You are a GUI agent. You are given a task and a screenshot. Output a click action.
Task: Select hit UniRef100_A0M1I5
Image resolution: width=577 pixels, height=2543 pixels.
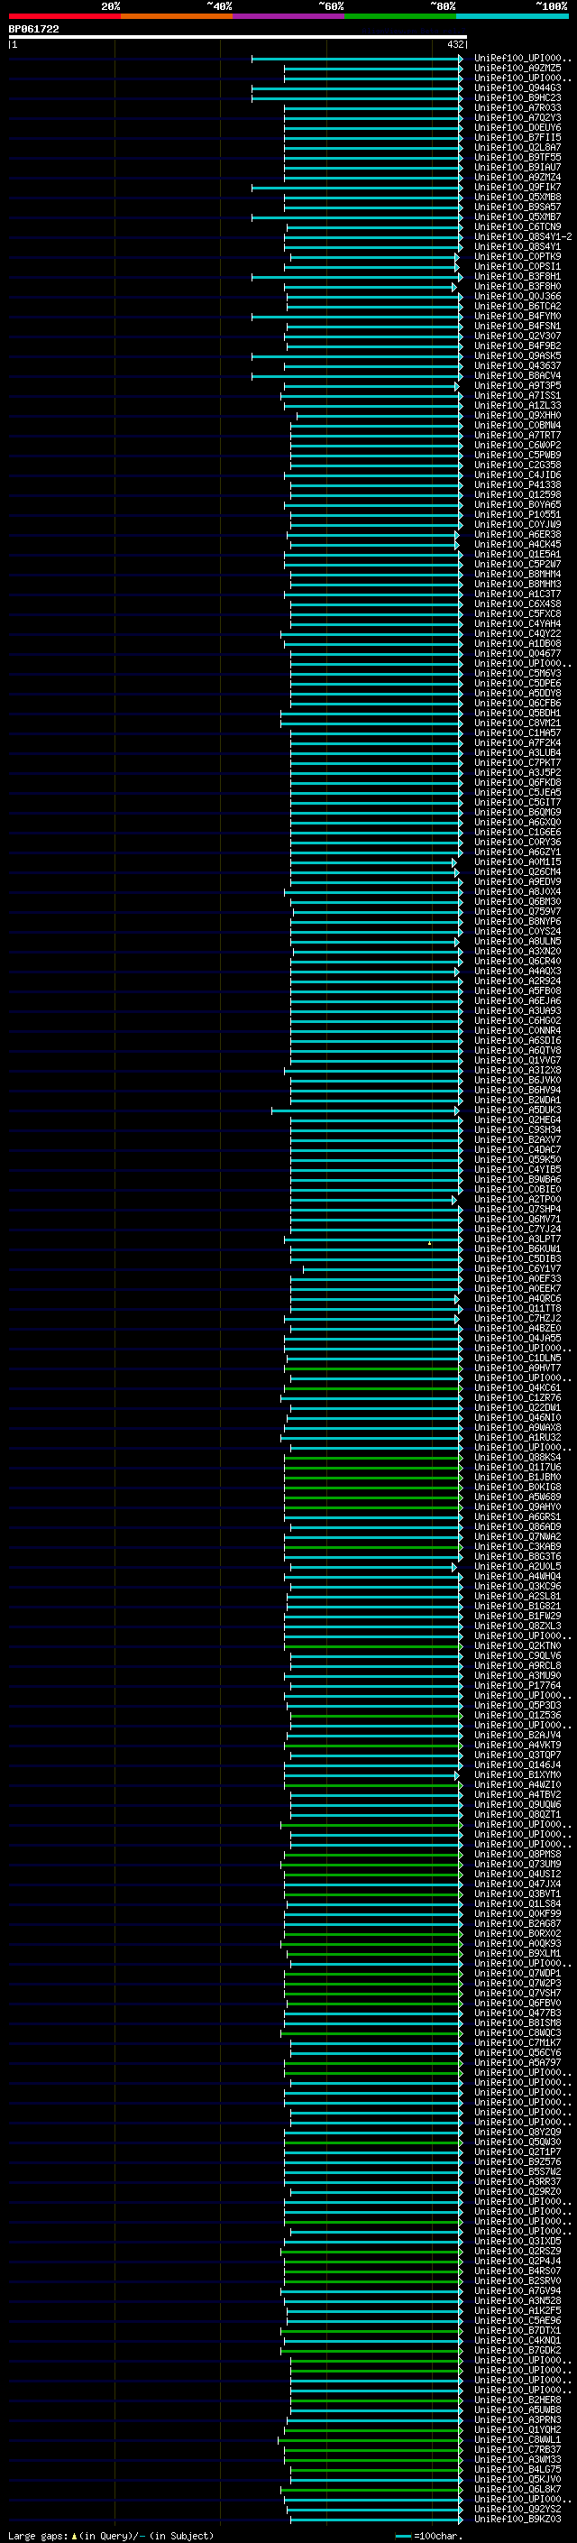click(517, 861)
